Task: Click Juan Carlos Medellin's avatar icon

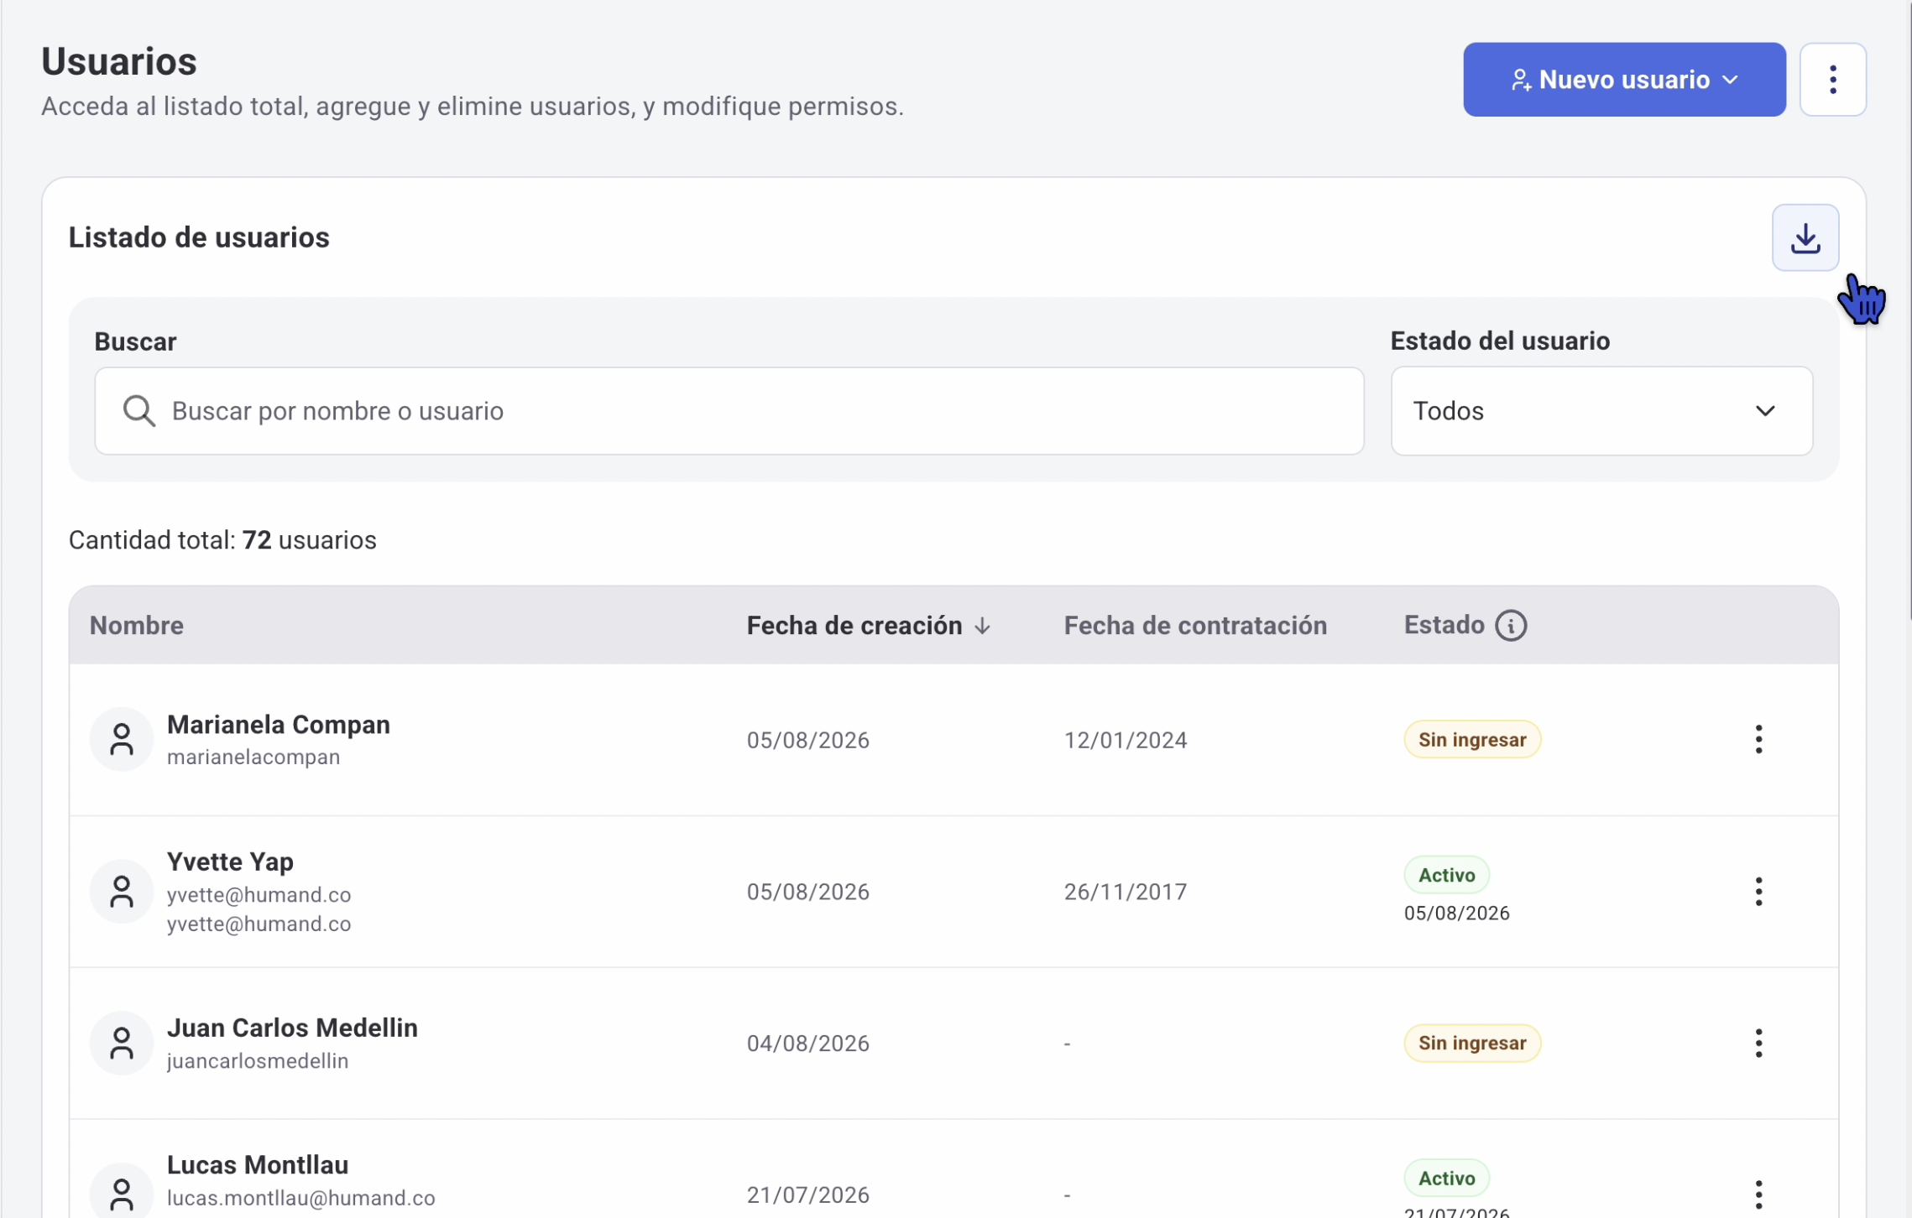Action: pyautogui.click(x=122, y=1043)
